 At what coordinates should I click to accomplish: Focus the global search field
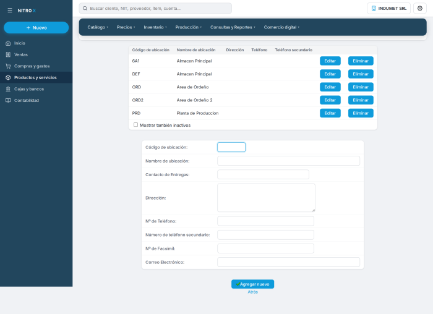point(155,8)
